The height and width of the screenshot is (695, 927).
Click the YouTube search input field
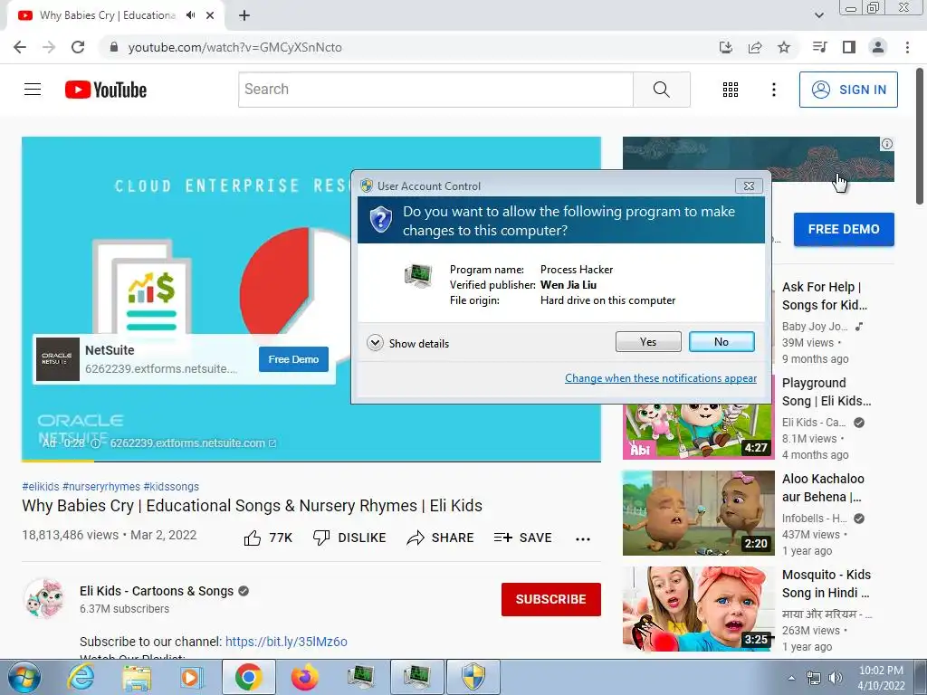435,90
